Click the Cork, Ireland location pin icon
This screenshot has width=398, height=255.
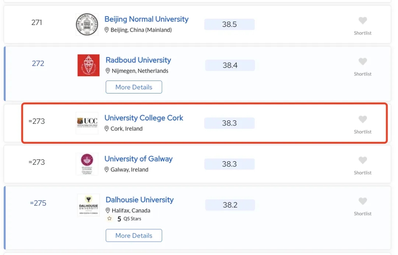pos(107,128)
